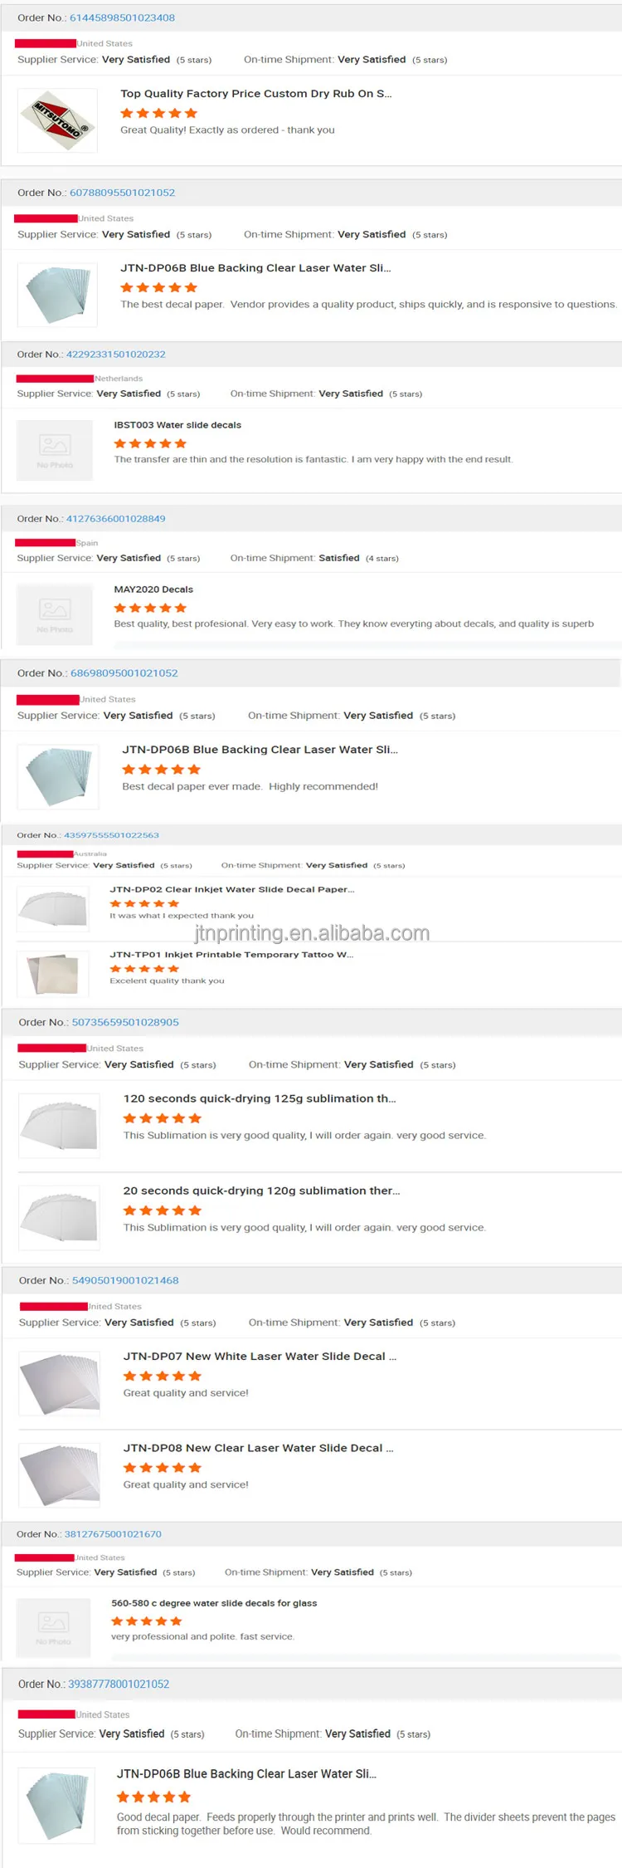The image size is (622, 1868).
Task: Open the JTN-TP01 Inkjet Printable Temporary Tattoo title
Action: click(231, 955)
